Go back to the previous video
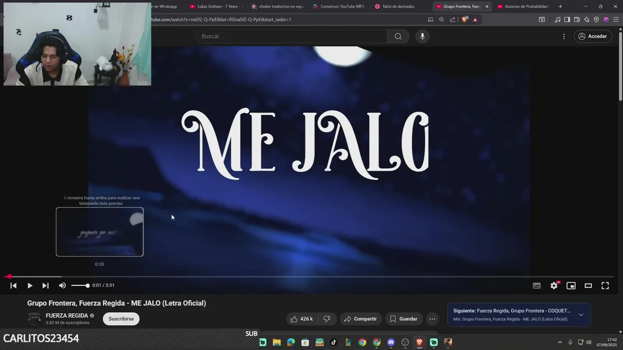The image size is (623, 350). pos(14,286)
